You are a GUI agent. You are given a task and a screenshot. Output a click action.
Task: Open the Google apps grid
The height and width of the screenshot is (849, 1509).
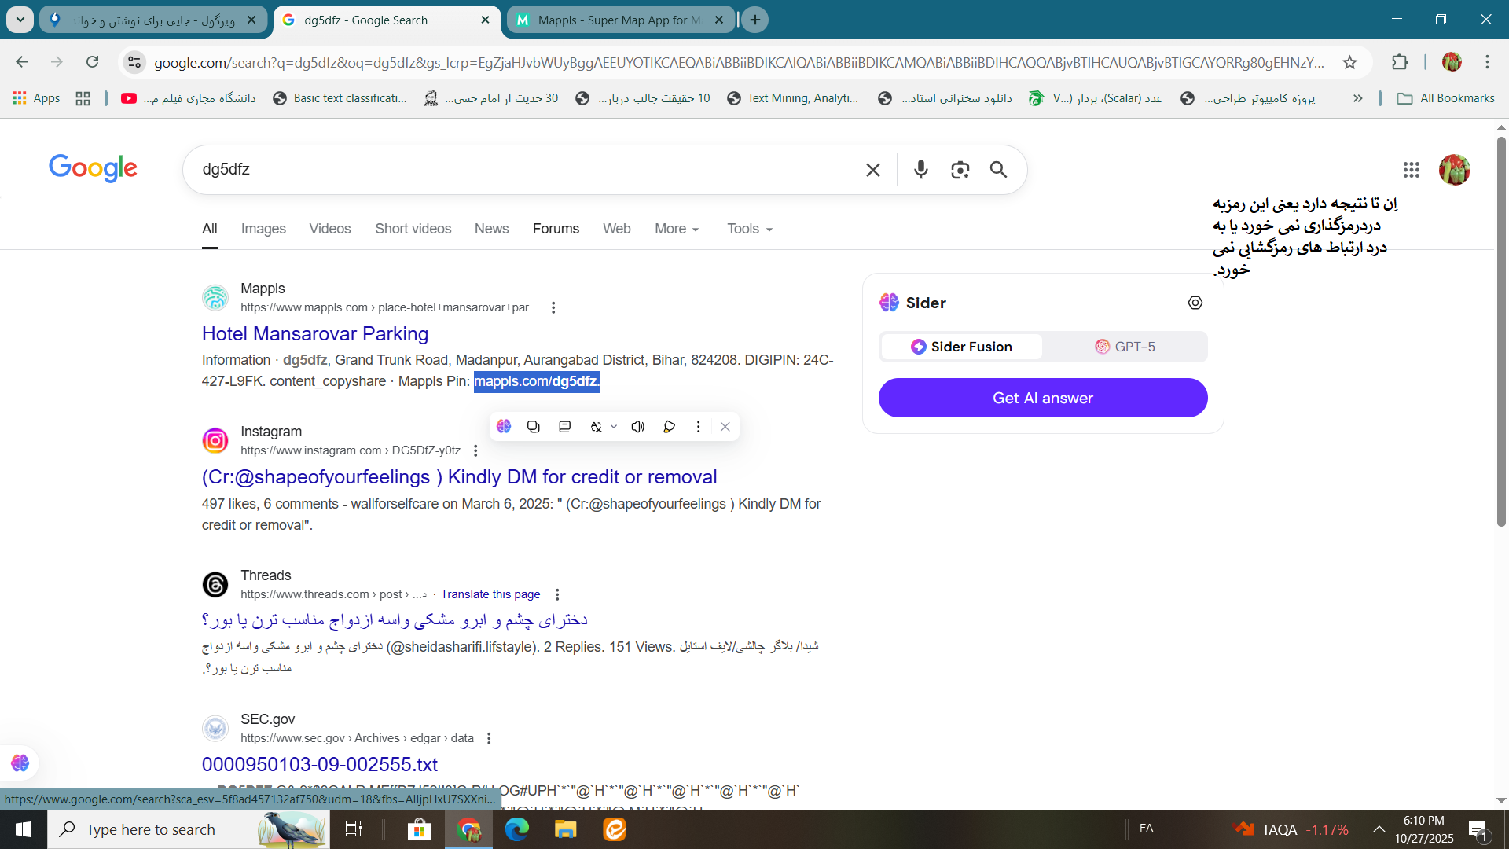point(1411,169)
